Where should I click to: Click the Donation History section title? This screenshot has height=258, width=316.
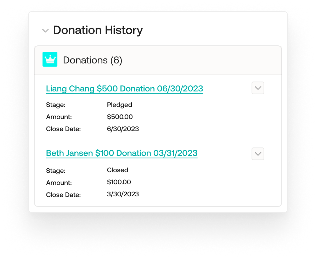point(98,30)
